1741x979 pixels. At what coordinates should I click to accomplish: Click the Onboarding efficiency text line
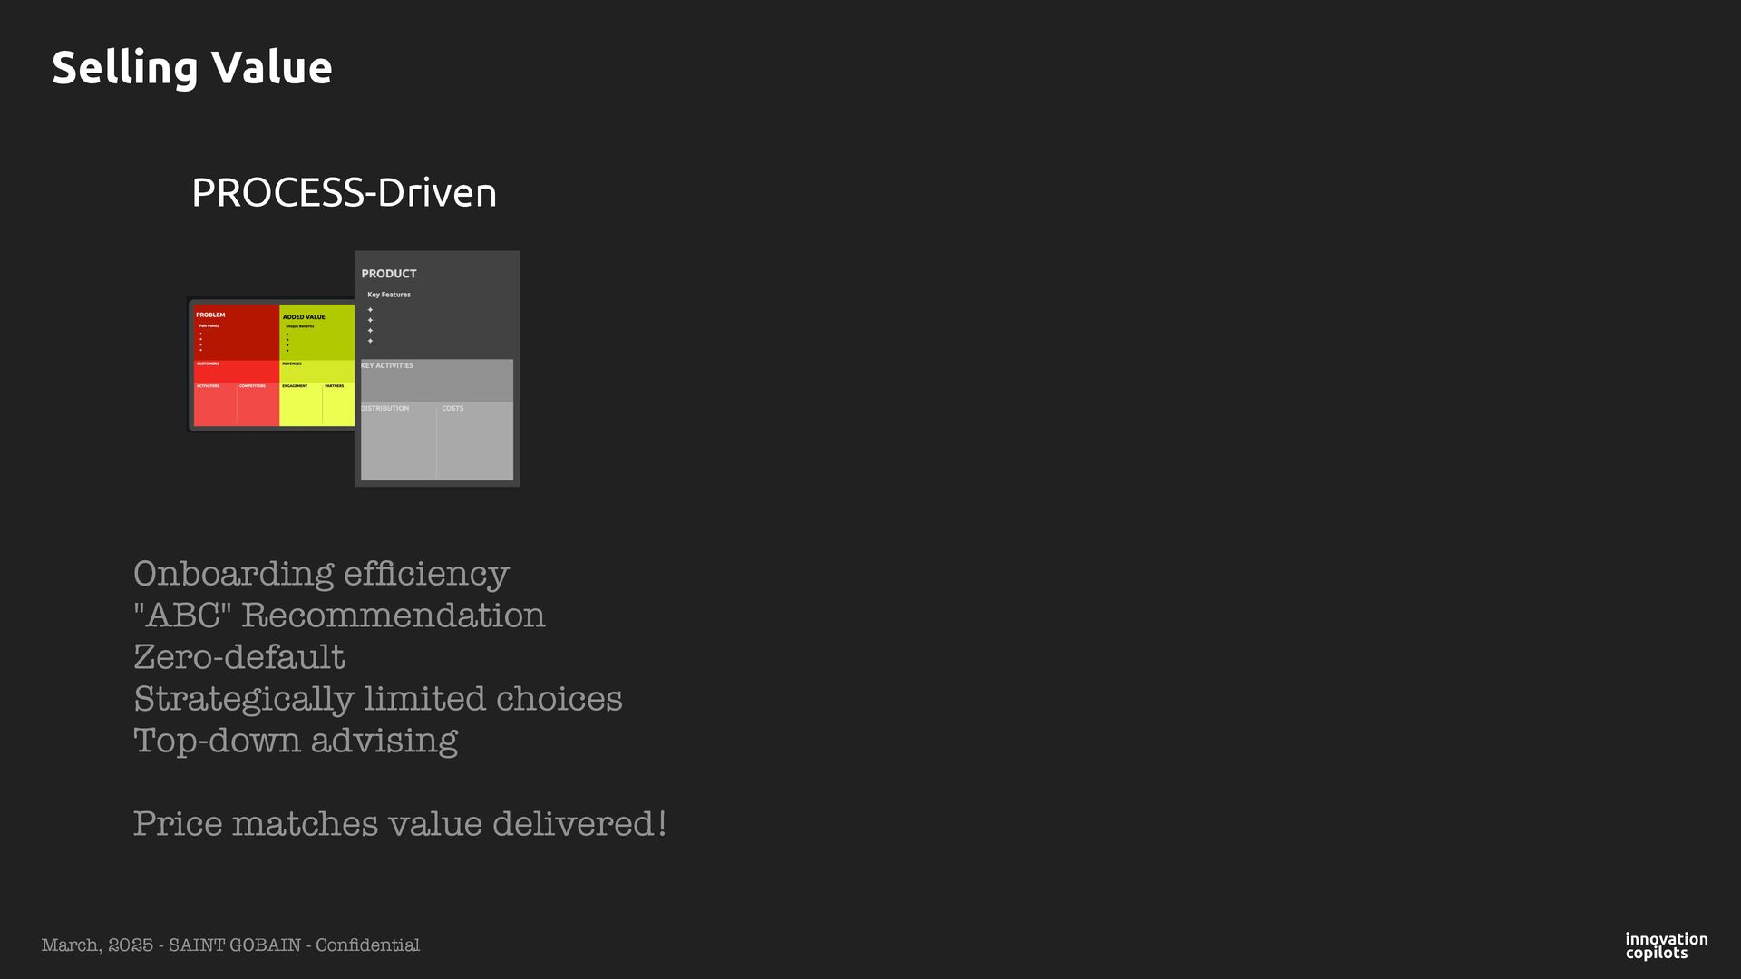(x=321, y=574)
